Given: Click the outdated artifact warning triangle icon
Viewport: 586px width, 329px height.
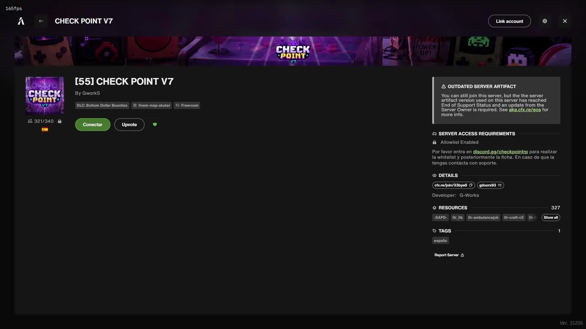Looking at the screenshot, I should click(x=444, y=86).
